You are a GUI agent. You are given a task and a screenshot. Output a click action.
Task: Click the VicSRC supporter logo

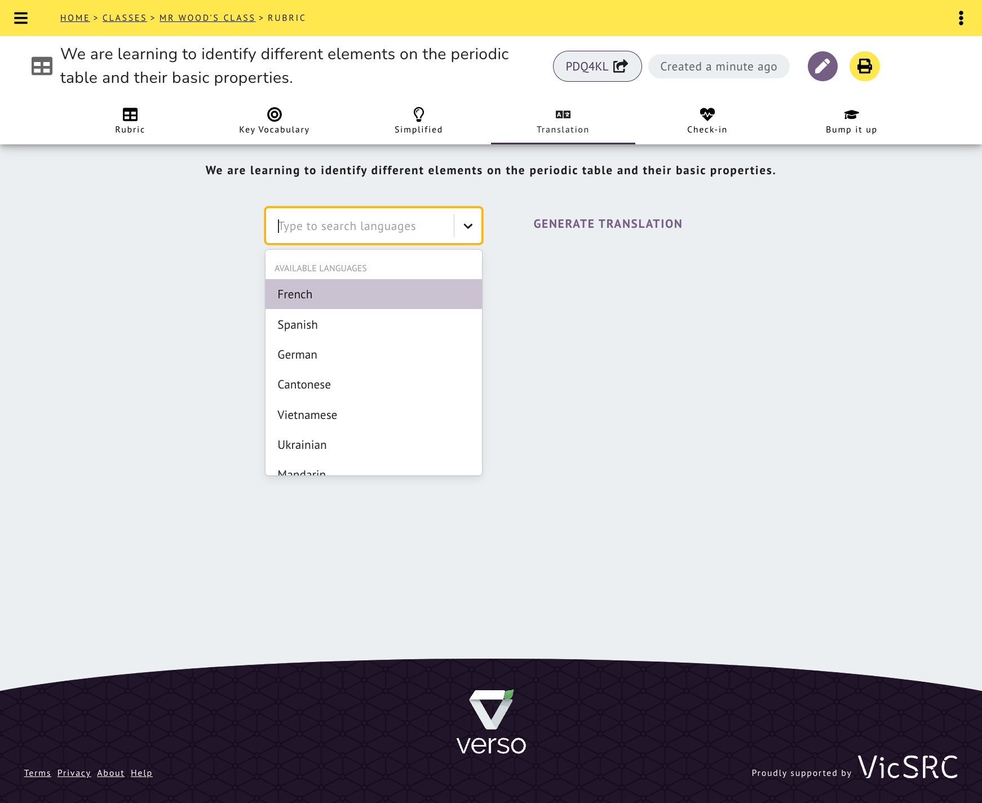pos(908,767)
